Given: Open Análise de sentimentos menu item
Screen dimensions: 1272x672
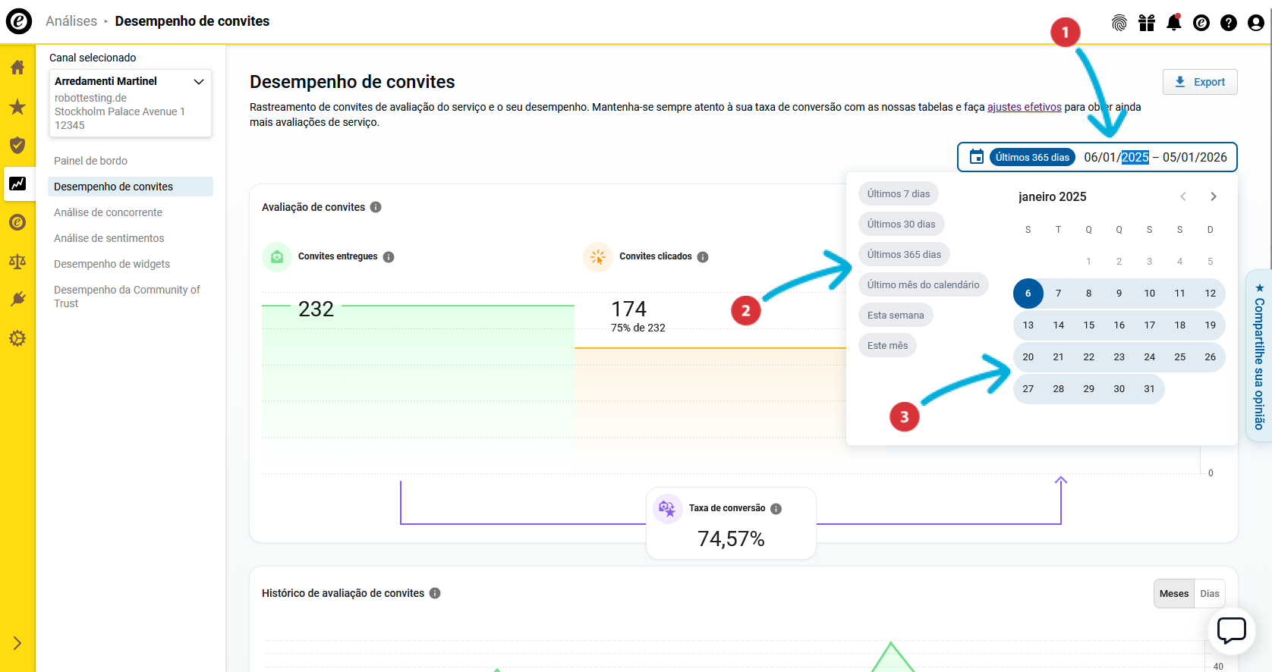Looking at the screenshot, I should (109, 238).
